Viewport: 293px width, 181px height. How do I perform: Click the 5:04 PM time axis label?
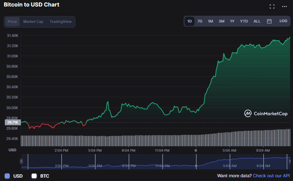pos(95,150)
